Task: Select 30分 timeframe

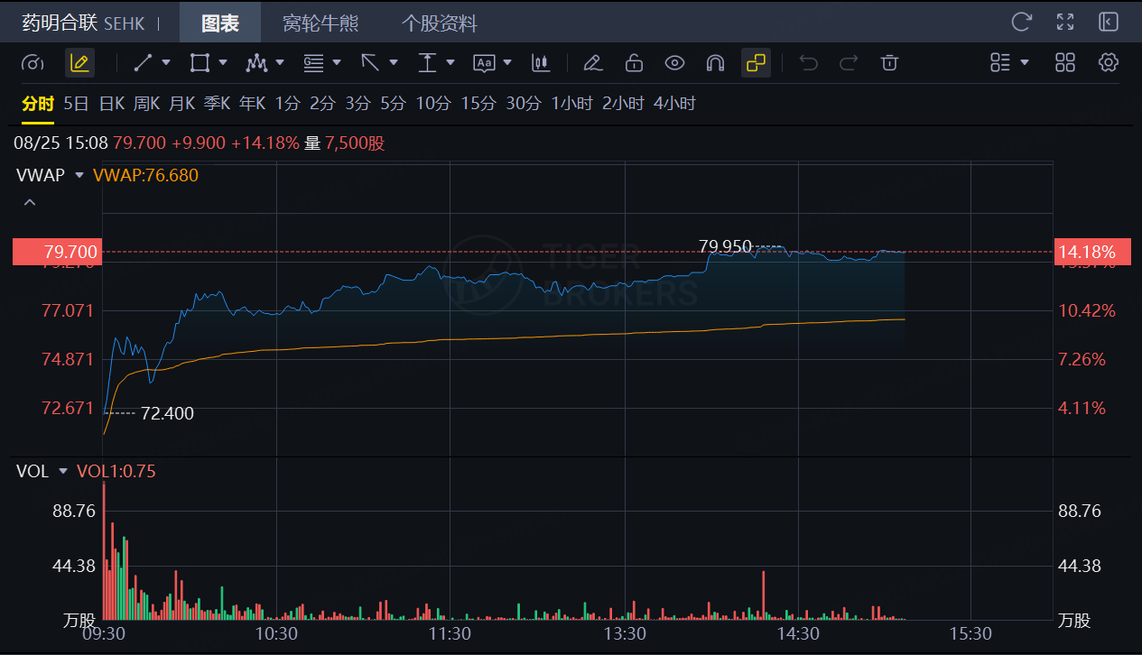Action: coord(524,104)
